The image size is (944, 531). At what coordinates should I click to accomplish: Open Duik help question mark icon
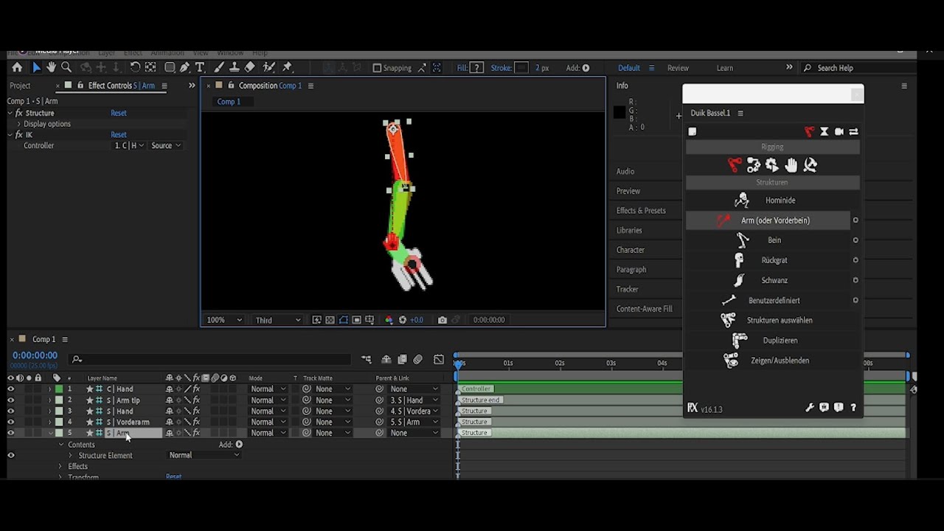tap(853, 408)
